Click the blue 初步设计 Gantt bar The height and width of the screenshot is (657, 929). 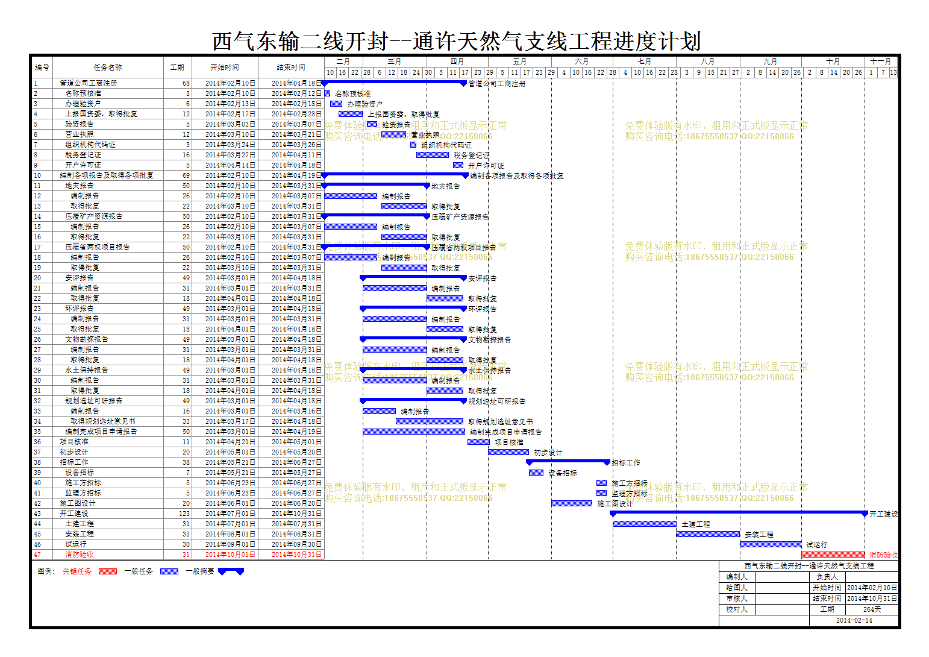coord(508,452)
